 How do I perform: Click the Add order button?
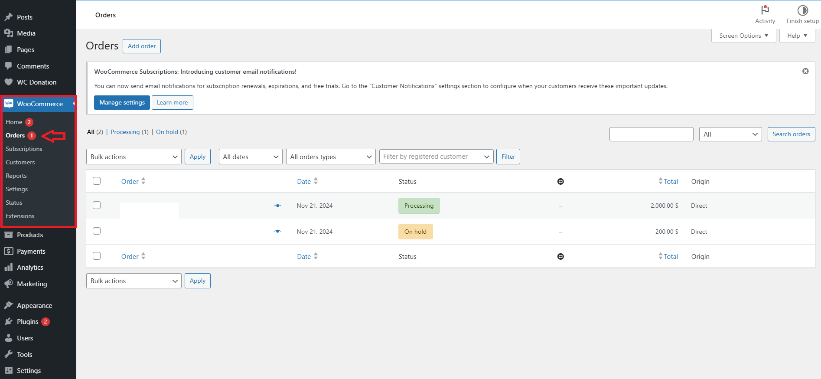point(142,46)
